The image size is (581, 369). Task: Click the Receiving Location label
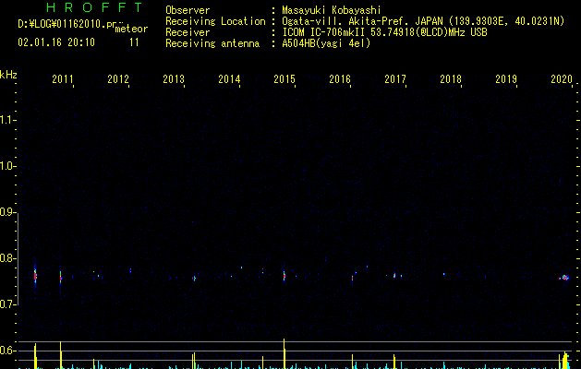click(x=215, y=21)
